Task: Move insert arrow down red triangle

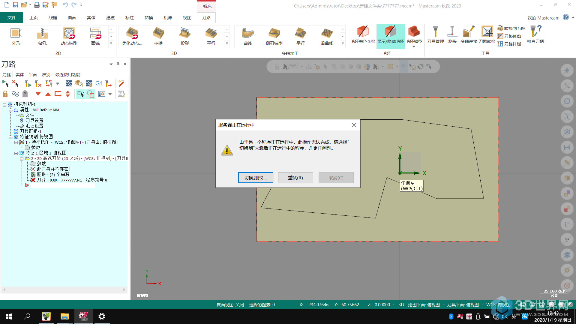Action: coord(38,94)
